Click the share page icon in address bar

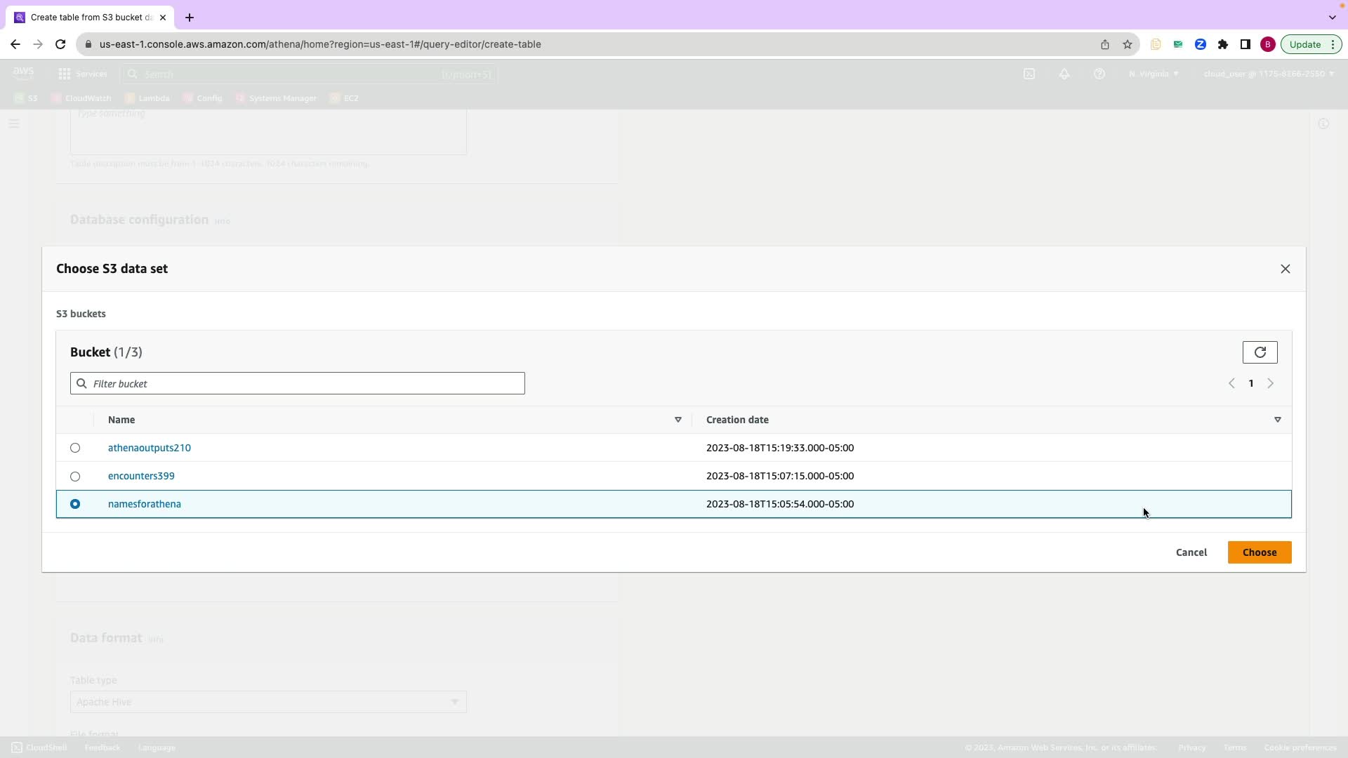[1104, 44]
